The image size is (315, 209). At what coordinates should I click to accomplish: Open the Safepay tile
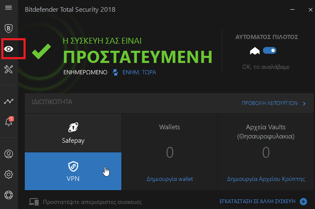(x=73, y=133)
